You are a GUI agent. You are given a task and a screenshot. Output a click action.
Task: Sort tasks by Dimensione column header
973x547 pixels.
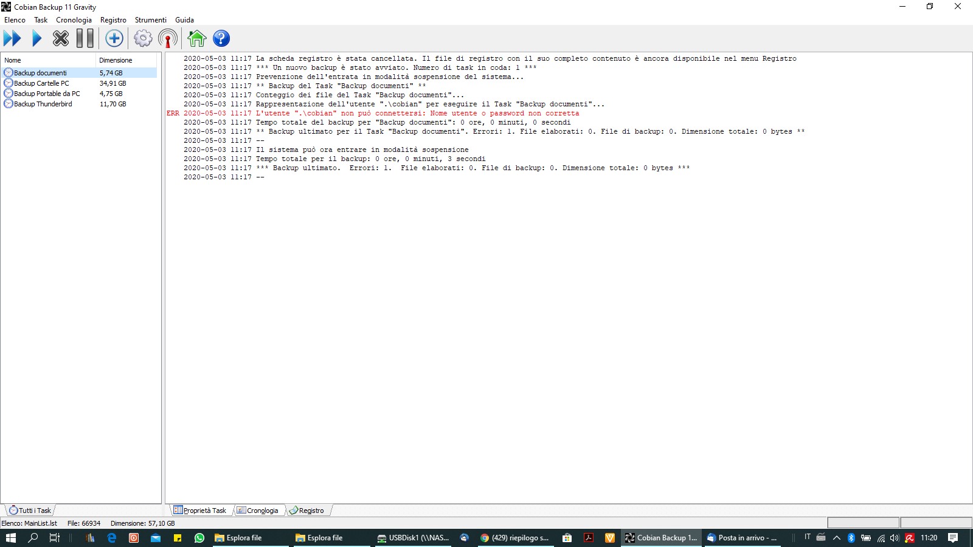click(x=116, y=60)
